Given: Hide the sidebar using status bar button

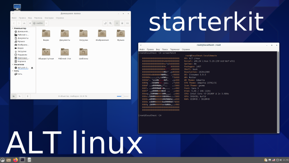Looking at the screenshot, I should pos(28,96).
